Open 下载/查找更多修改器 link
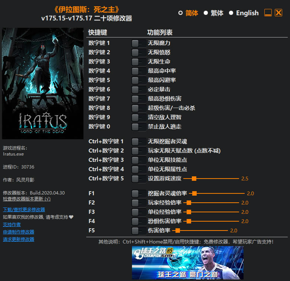Viewport: 290px width, 281px height. click(24, 210)
